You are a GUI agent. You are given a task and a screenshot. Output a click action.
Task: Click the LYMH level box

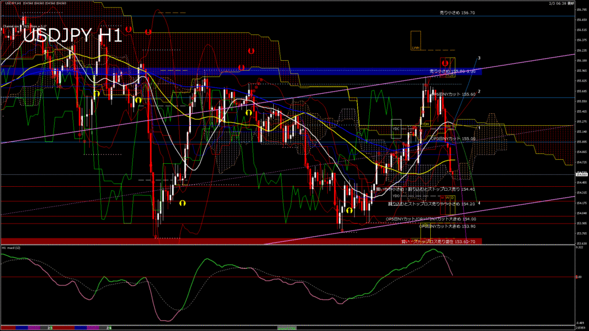click(415, 48)
